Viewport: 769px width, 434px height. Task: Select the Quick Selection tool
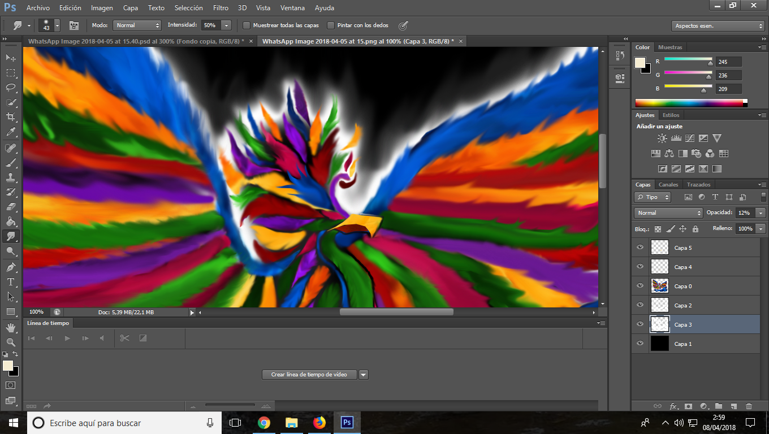tap(11, 102)
